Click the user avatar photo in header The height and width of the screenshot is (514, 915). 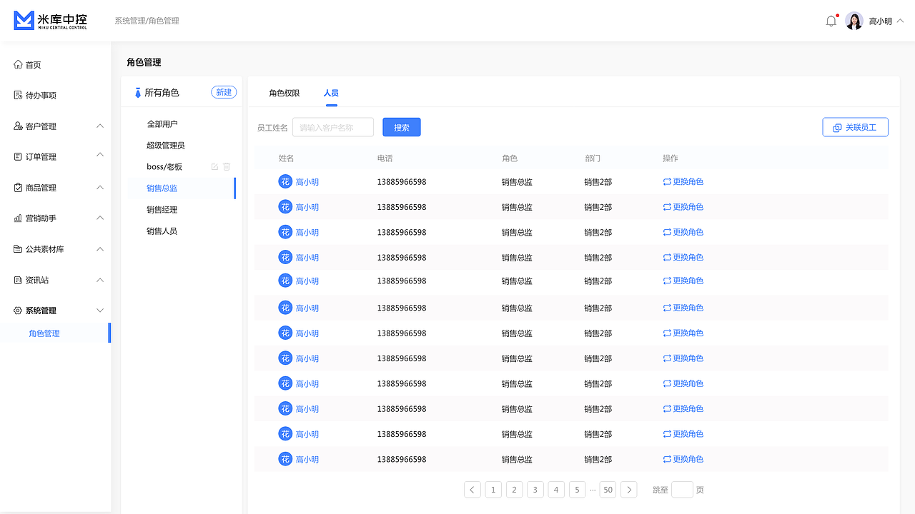pos(854,21)
